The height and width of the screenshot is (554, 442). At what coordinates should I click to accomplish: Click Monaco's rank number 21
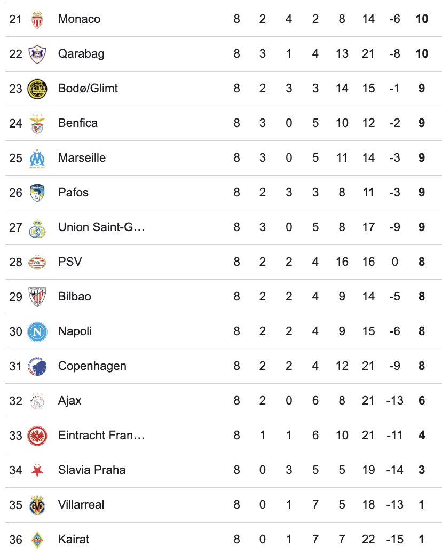point(16,19)
